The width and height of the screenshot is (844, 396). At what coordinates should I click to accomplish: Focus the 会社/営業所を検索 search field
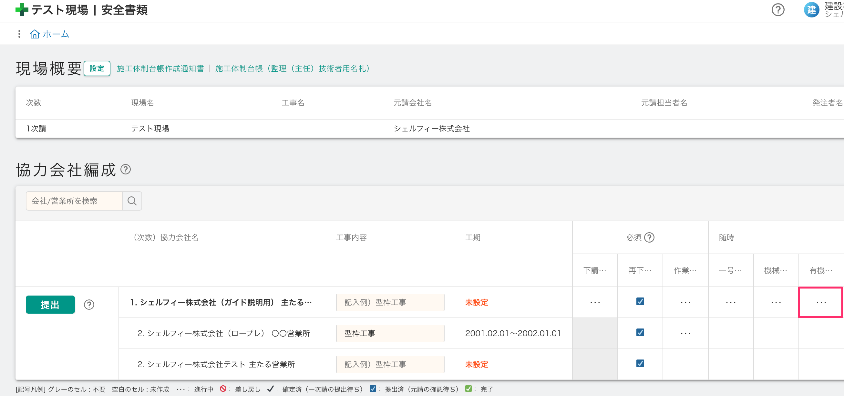[74, 201]
